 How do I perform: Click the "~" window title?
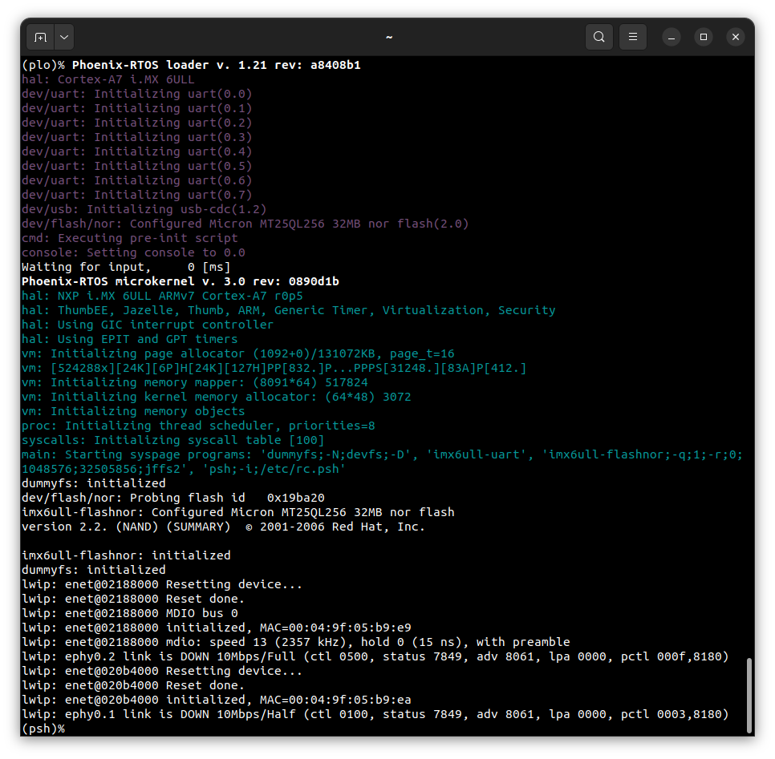(389, 37)
